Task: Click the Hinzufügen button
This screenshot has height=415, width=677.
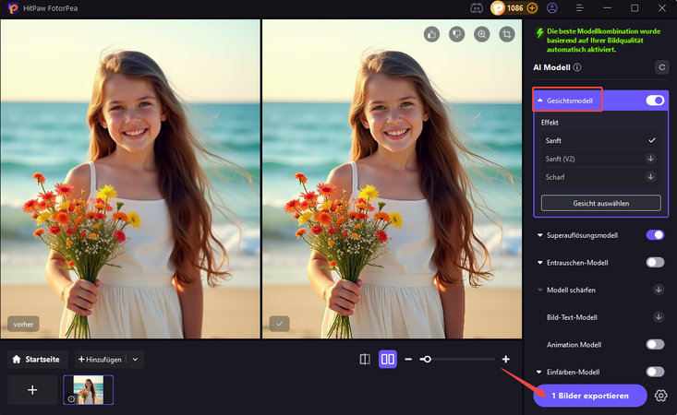Action: [100, 359]
